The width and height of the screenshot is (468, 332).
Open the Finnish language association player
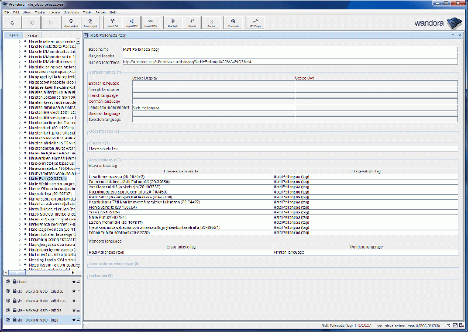pyautogui.click(x=289, y=252)
